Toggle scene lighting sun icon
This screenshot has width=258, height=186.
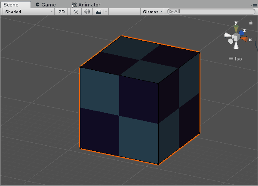point(76,12)
